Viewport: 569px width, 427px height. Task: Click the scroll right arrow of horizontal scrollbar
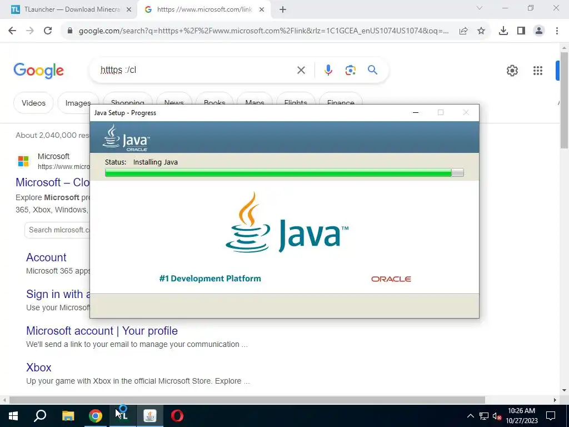(x=555, y=400)
